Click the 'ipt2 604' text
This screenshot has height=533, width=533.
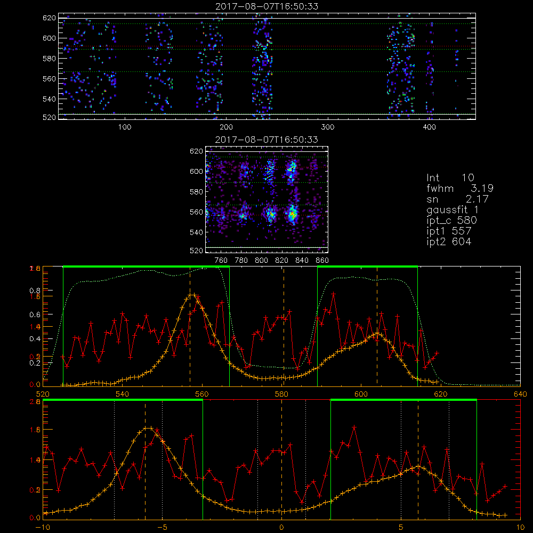pyautogui.click(x=449, y=241)
